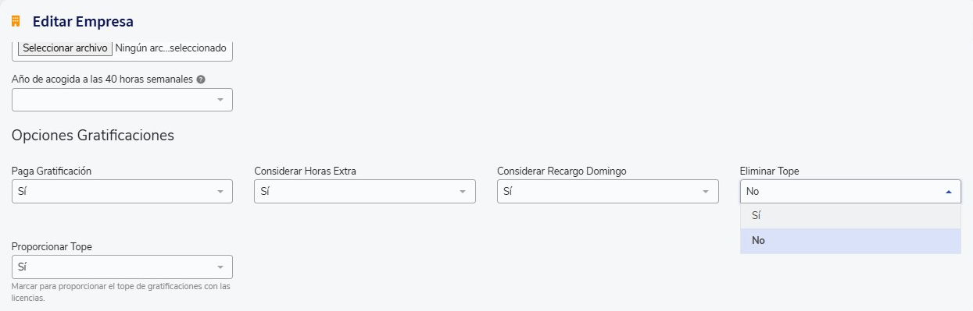Click the arrow on Considerar Recargo Domingo
This screenshot has width=973, height=311.
[706, 191]
